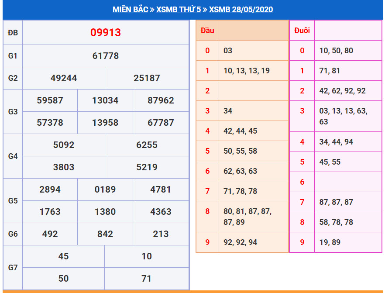Select G3 number 59587
385x293 pixels.
pyautogui.click(x=50, y=100)
